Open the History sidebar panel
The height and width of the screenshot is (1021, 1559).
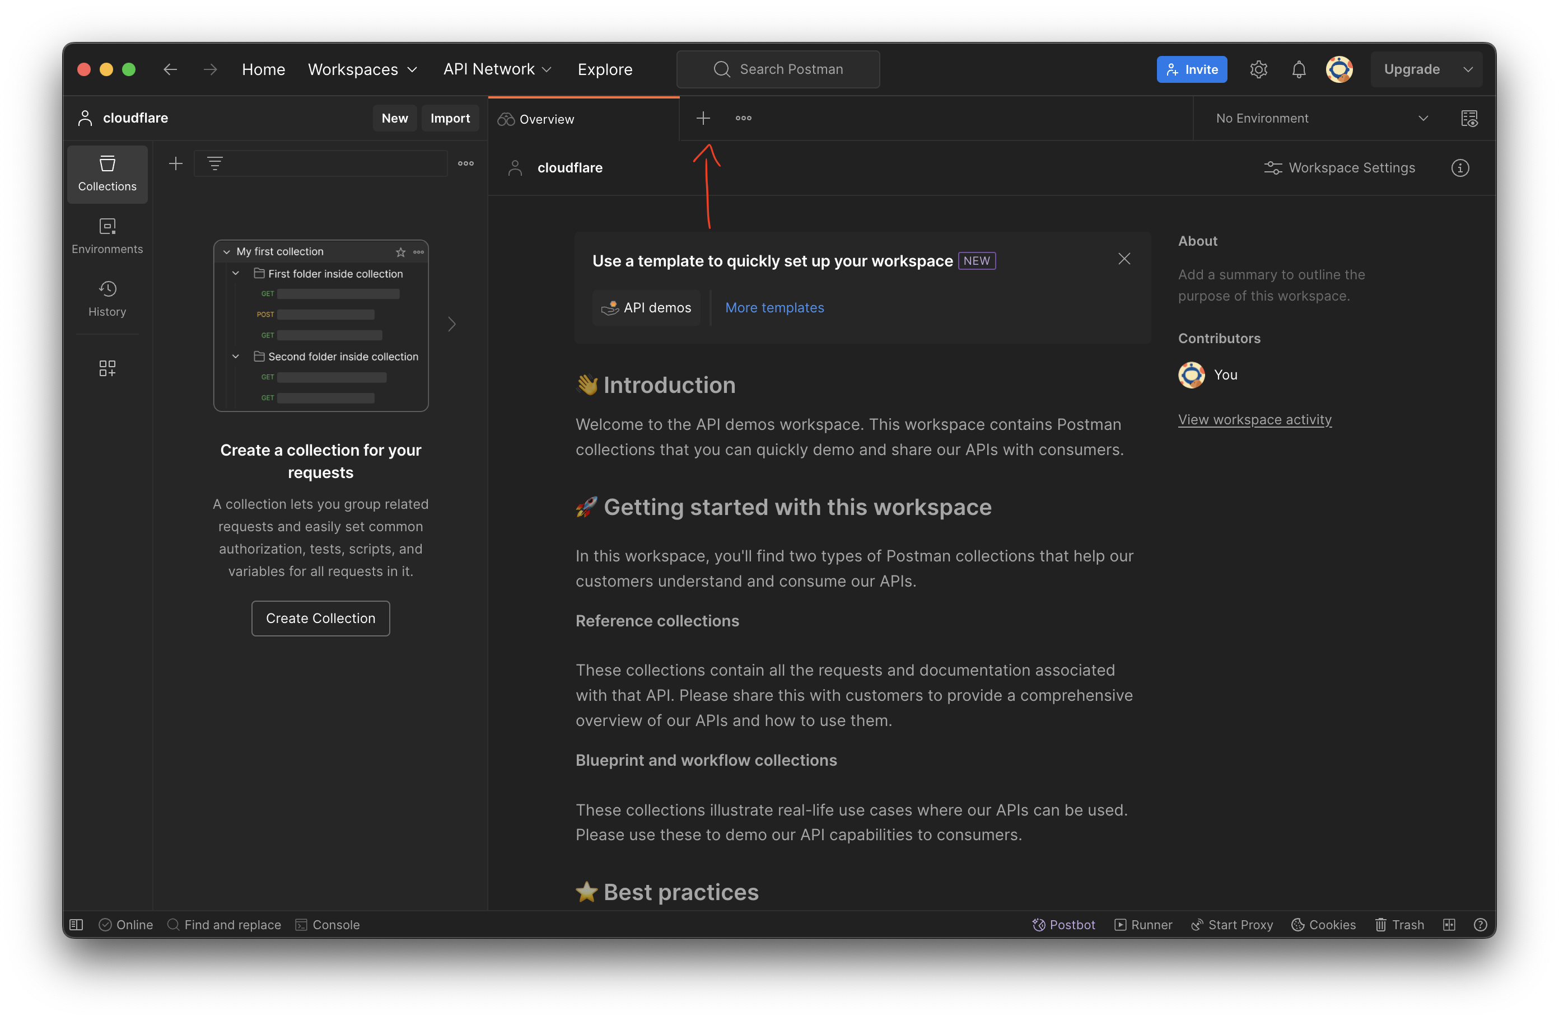(x=108, y=299)
